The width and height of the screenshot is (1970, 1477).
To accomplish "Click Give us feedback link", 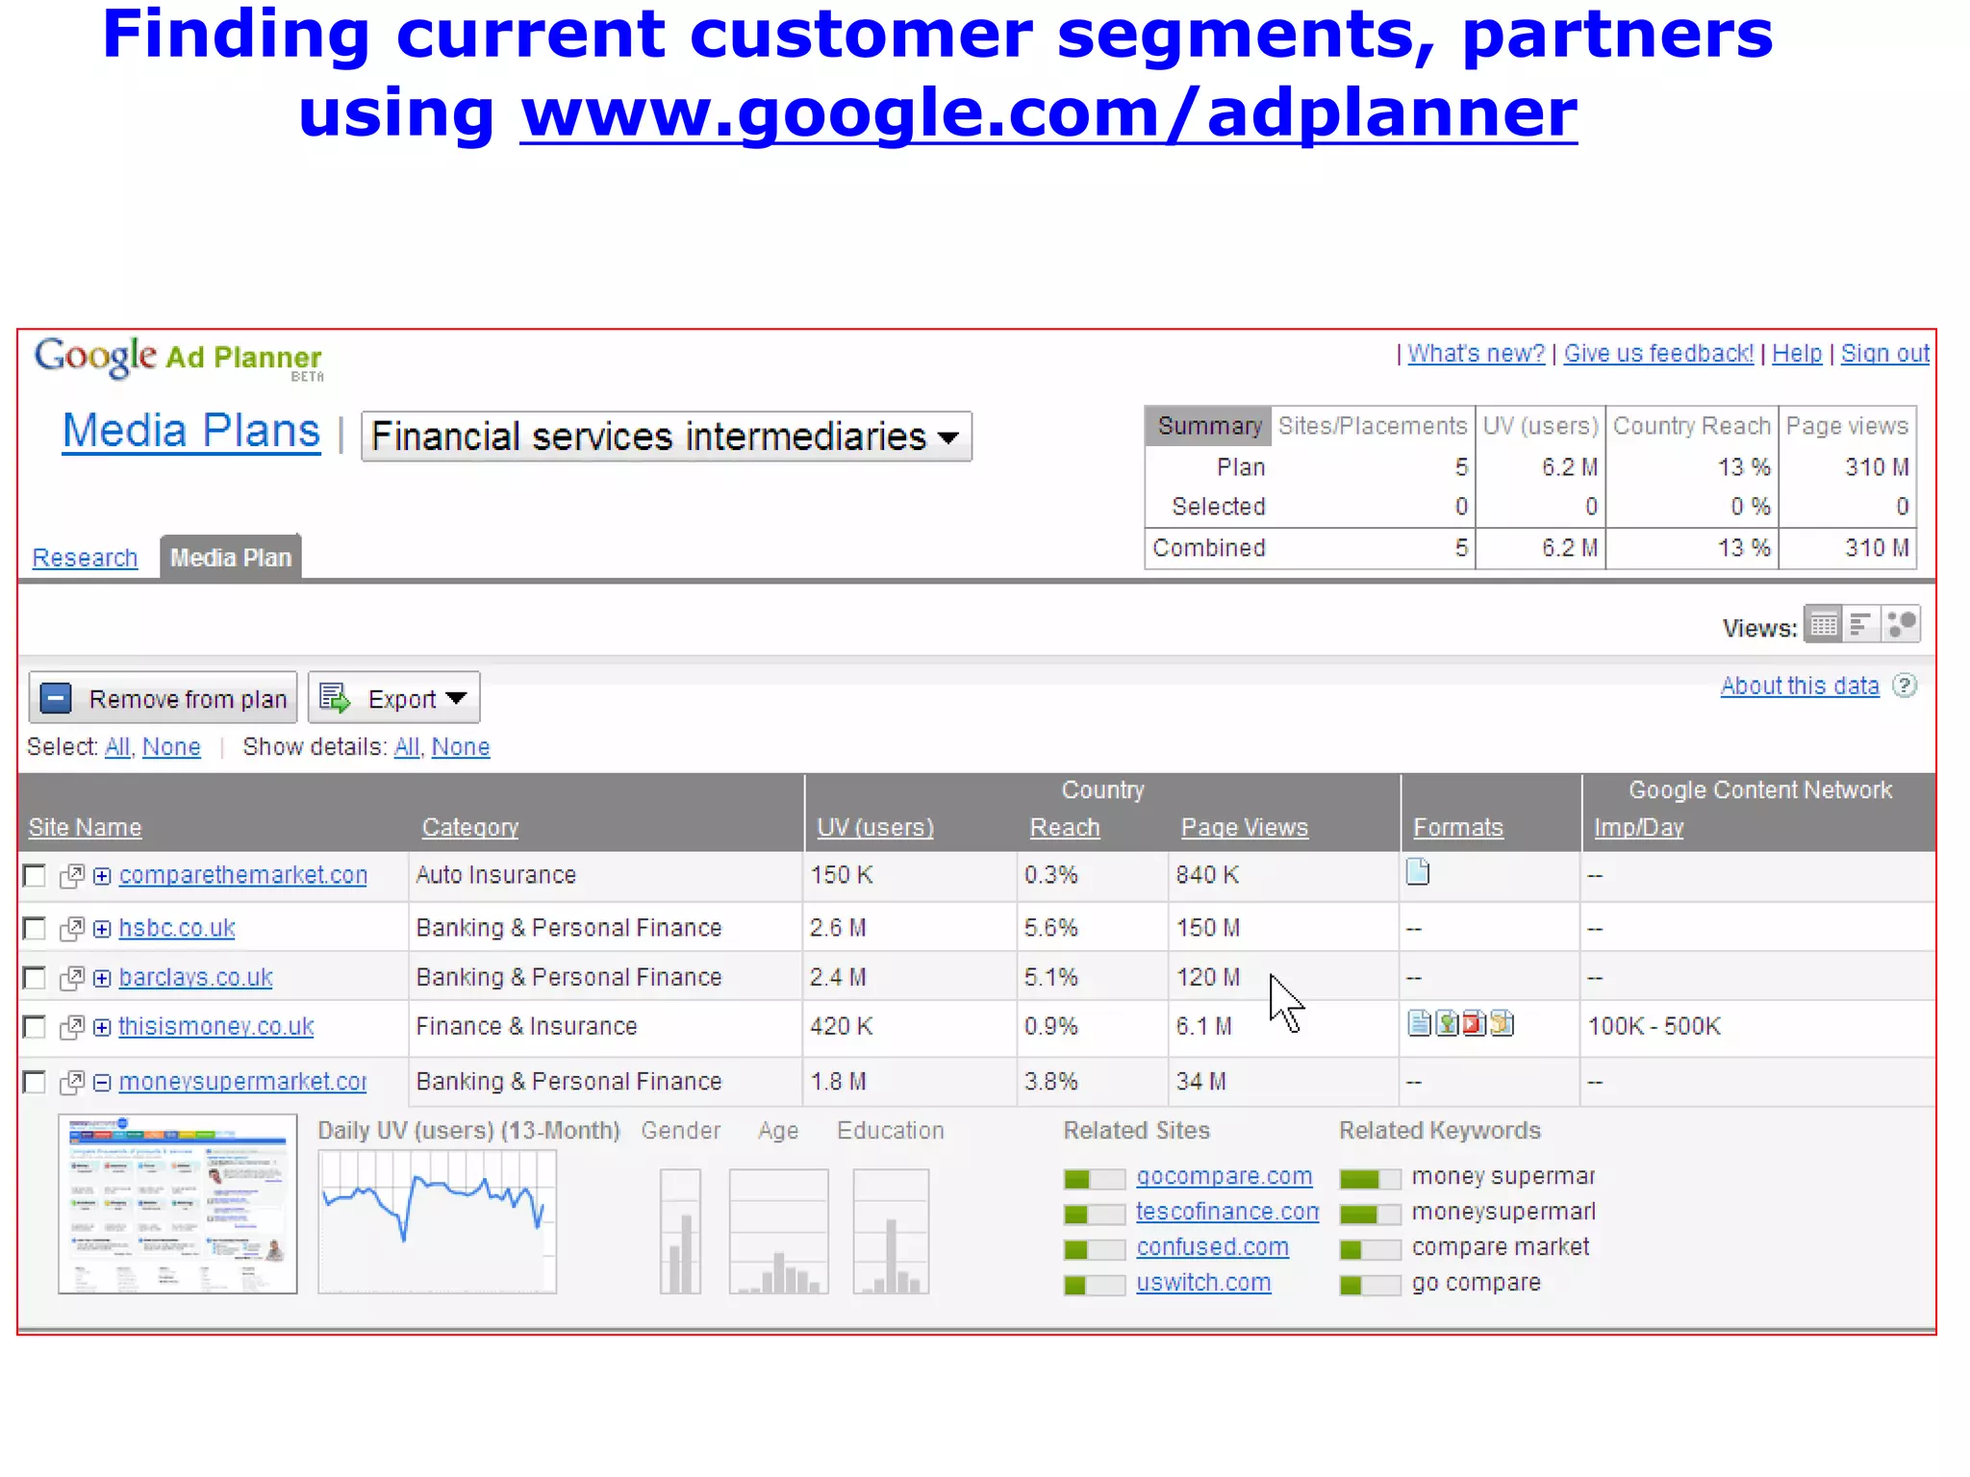I will click(x=1658, y=353).
